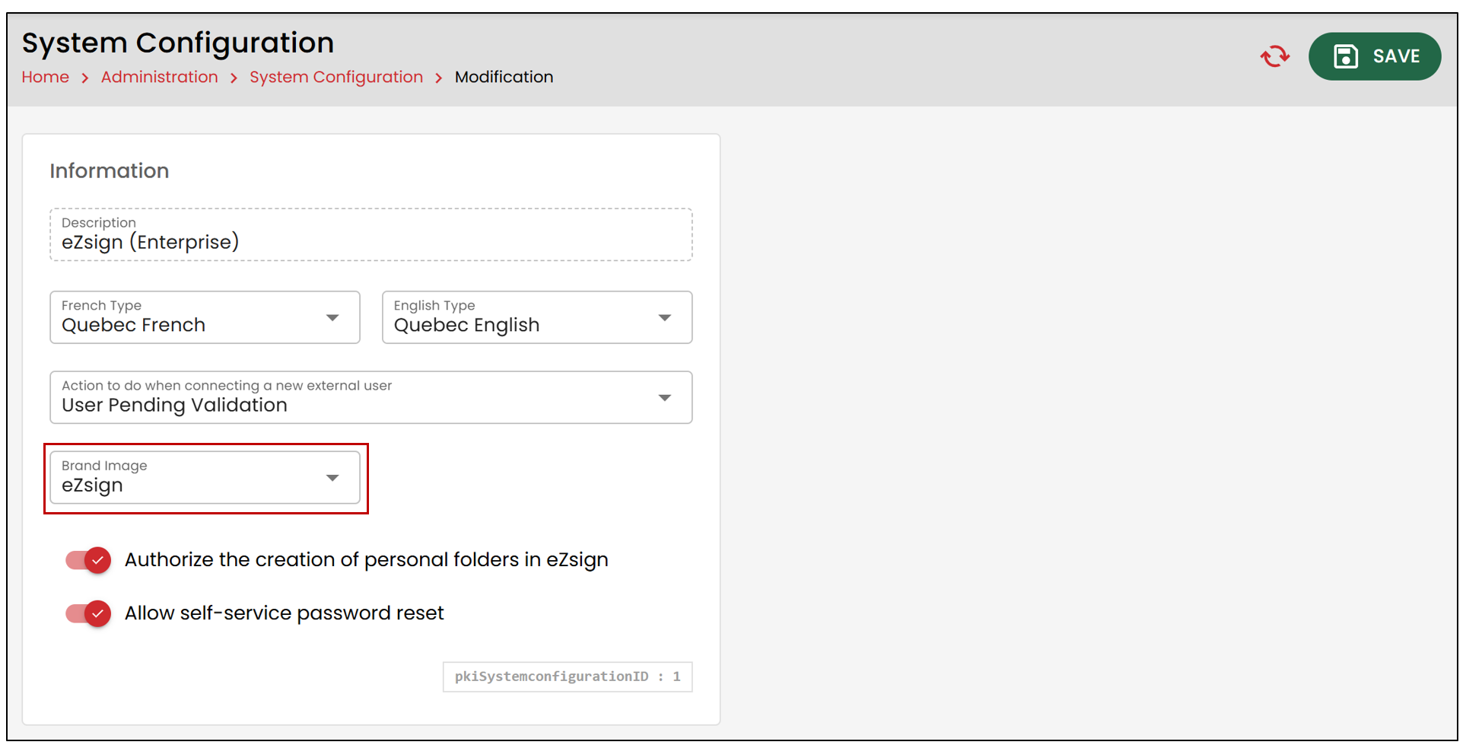Click the floppy disk icon in SAVE

1345,56
